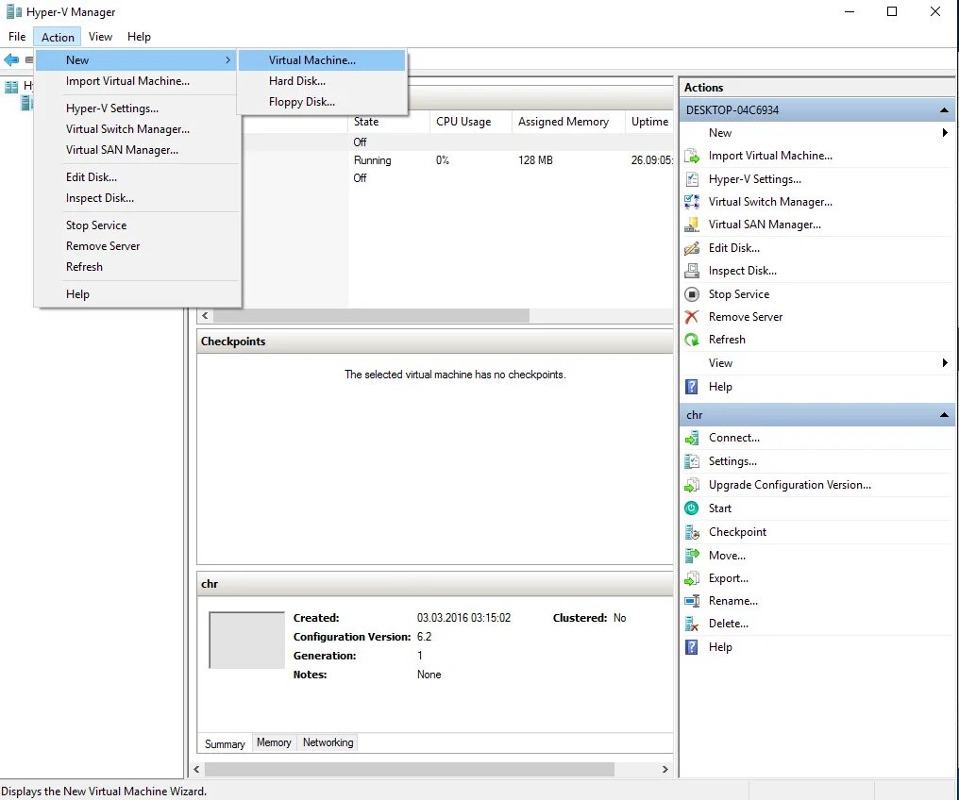Open the File menu
The height and width of the screenshot is (800, 959).
coord(17,37)
